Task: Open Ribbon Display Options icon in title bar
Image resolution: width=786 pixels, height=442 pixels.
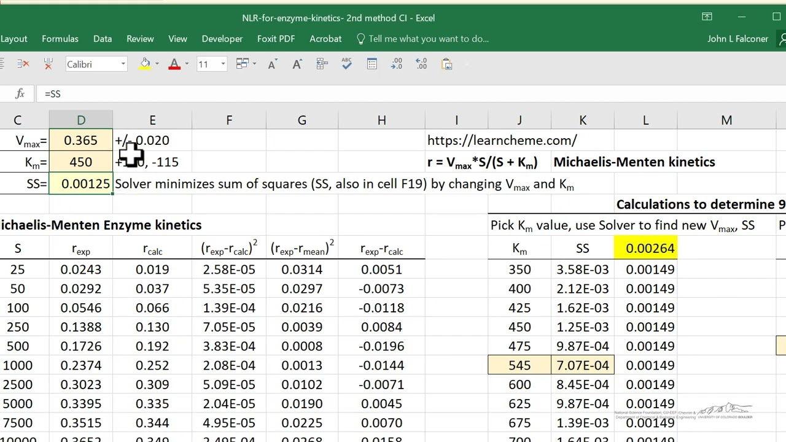Action: click(707, 17)
